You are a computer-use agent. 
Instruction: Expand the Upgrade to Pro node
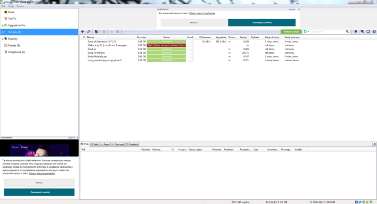click(2, 25)
